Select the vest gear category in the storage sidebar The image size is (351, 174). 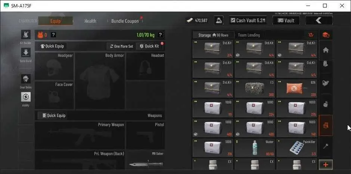pyautogui.click(x=326, y=64)
